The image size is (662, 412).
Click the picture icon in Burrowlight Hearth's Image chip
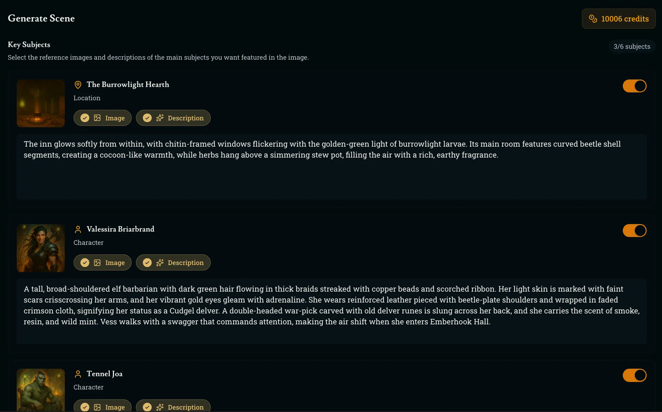[x=97, y=118]
